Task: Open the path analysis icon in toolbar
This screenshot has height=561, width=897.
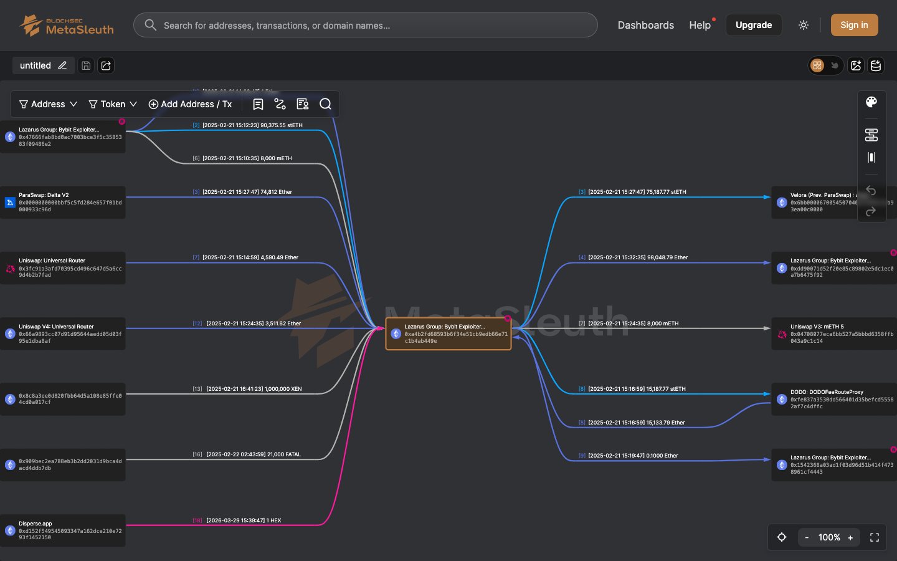Action: (x=280, y=104)
